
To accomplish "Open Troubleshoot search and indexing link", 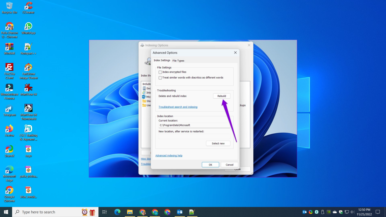I will pyautogui.click(x=178, y=107).
